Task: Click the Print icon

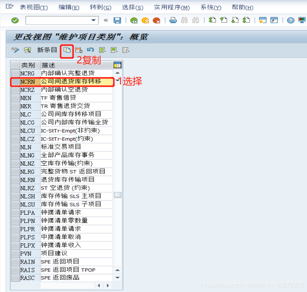Action: [173, 20]
